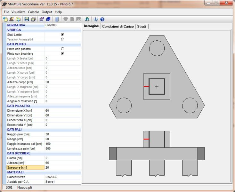The image size is (235, 192).
Task: Click the Altezza corpo value field 50
Action: pyautogui.click(x=62, y=82)
